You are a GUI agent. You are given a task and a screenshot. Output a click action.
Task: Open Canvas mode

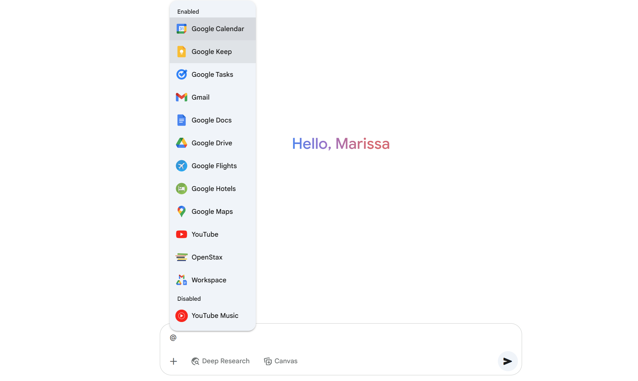[281, 361]
